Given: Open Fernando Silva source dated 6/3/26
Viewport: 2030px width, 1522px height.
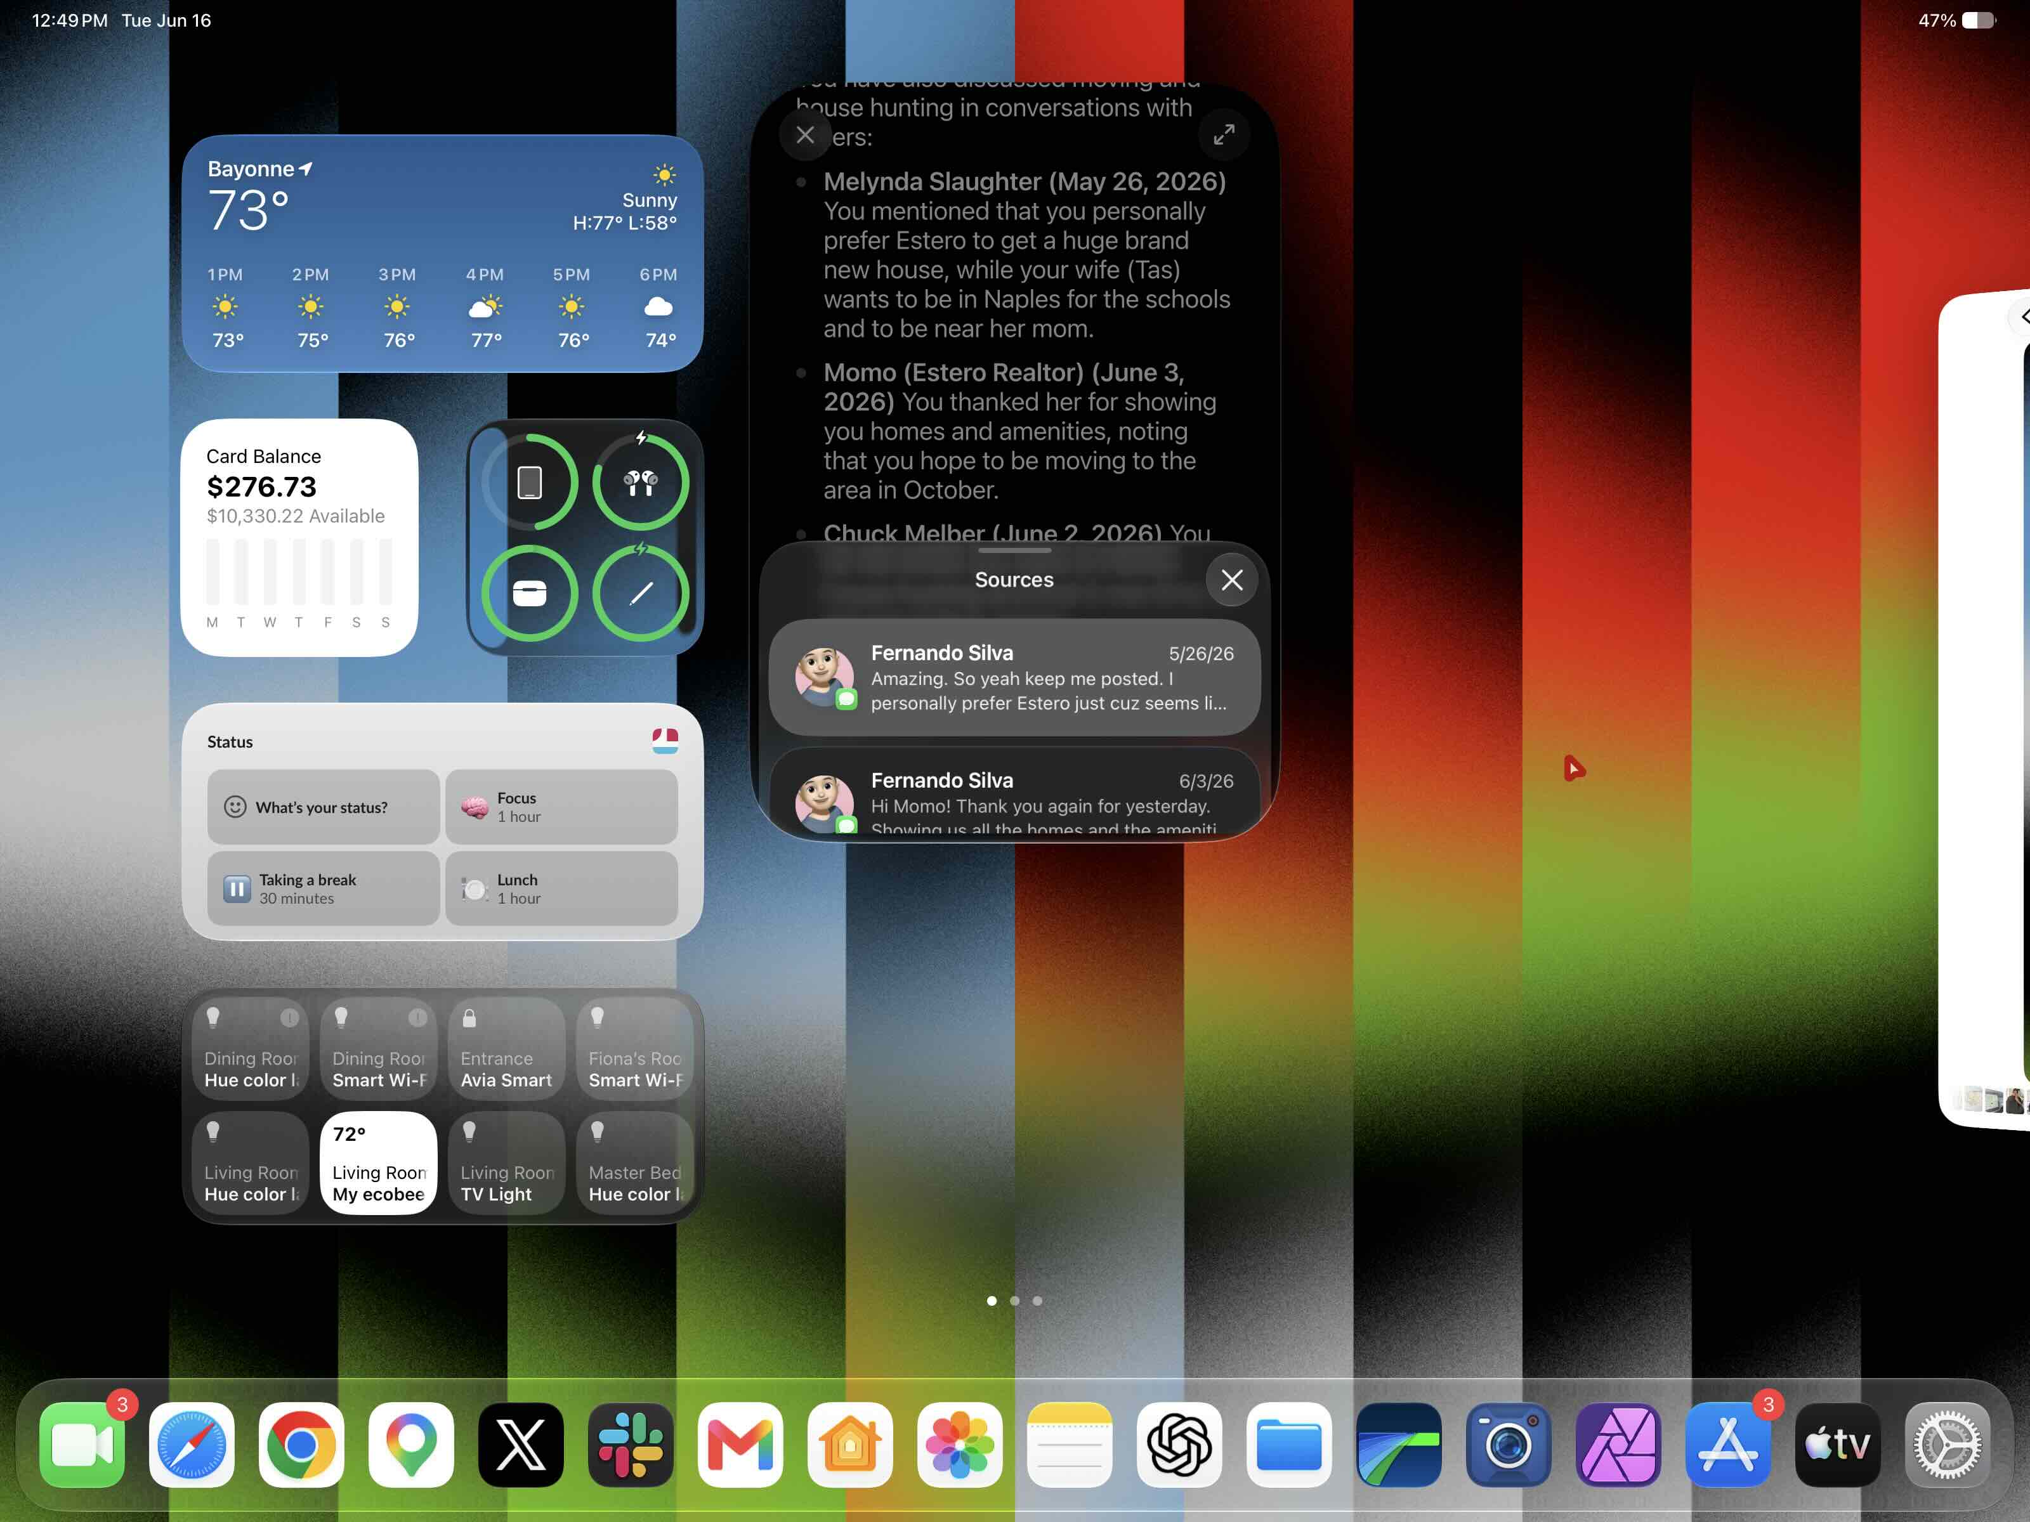Looking at the screenshot, I should [1014, 791].
